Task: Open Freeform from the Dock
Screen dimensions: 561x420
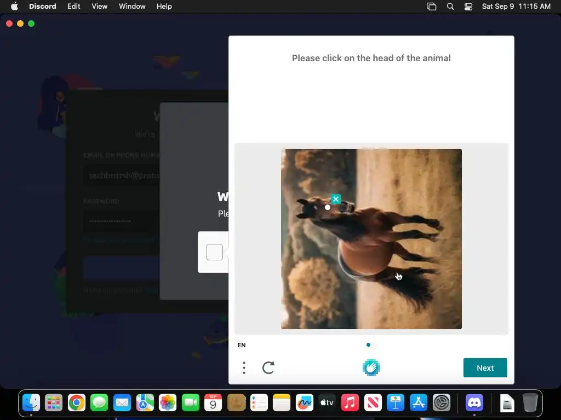Action: coord(305,403)
